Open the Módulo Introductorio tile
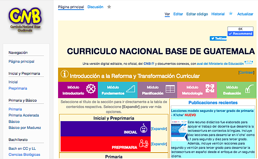Viewport: 258px width, 159px height. [x=78, y=90]
